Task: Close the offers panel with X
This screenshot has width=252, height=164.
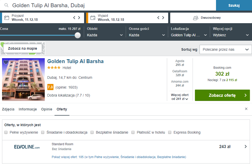Action: click(246, 109)
